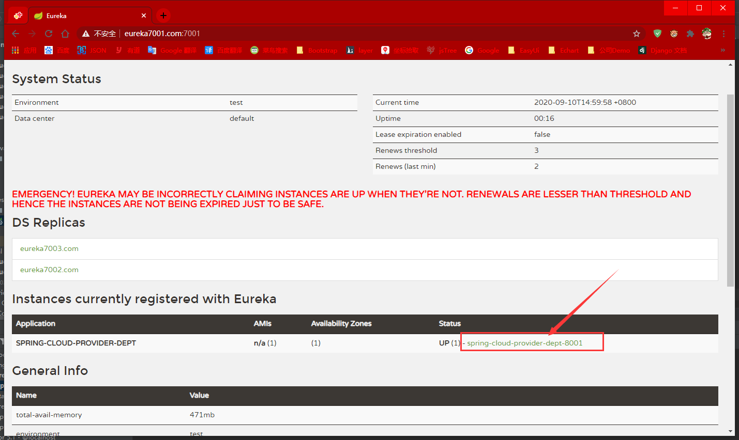Bookmark this page with star icon
The height and width of the screenshot is (440, 739).
(637, 34)
